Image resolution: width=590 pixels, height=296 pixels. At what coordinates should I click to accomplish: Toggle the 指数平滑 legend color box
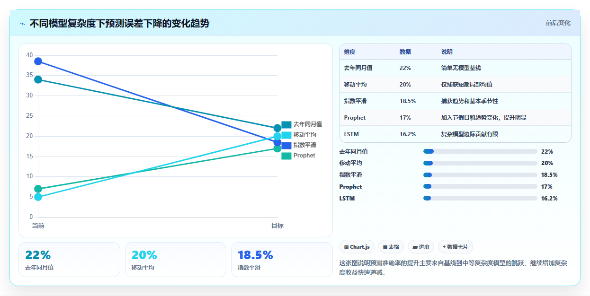click(286, 145)
